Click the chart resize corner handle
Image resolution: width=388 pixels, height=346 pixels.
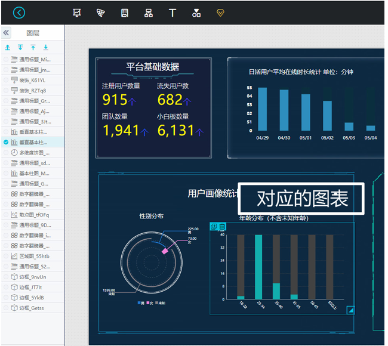click(x=351, y=310)
